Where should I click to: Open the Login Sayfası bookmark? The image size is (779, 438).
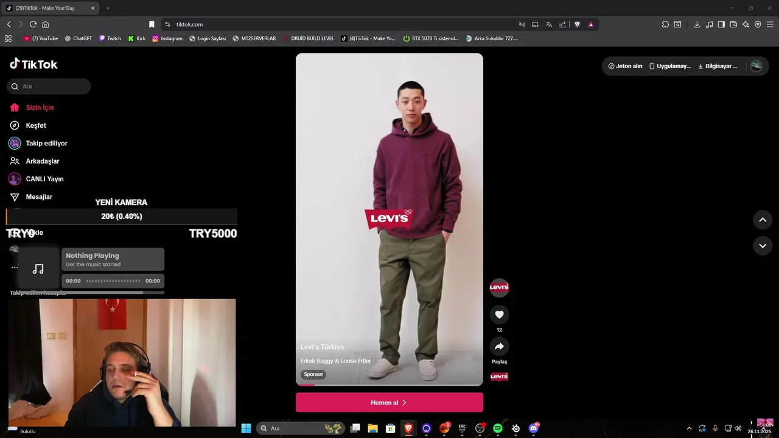208,38
